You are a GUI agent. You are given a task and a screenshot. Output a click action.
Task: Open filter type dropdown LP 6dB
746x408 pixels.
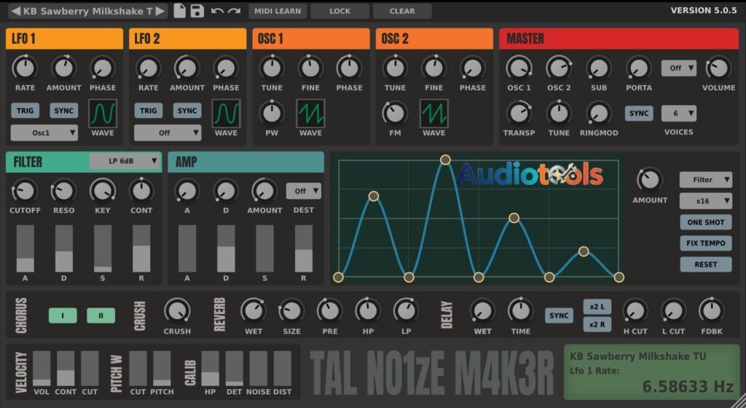pos(124,161)
